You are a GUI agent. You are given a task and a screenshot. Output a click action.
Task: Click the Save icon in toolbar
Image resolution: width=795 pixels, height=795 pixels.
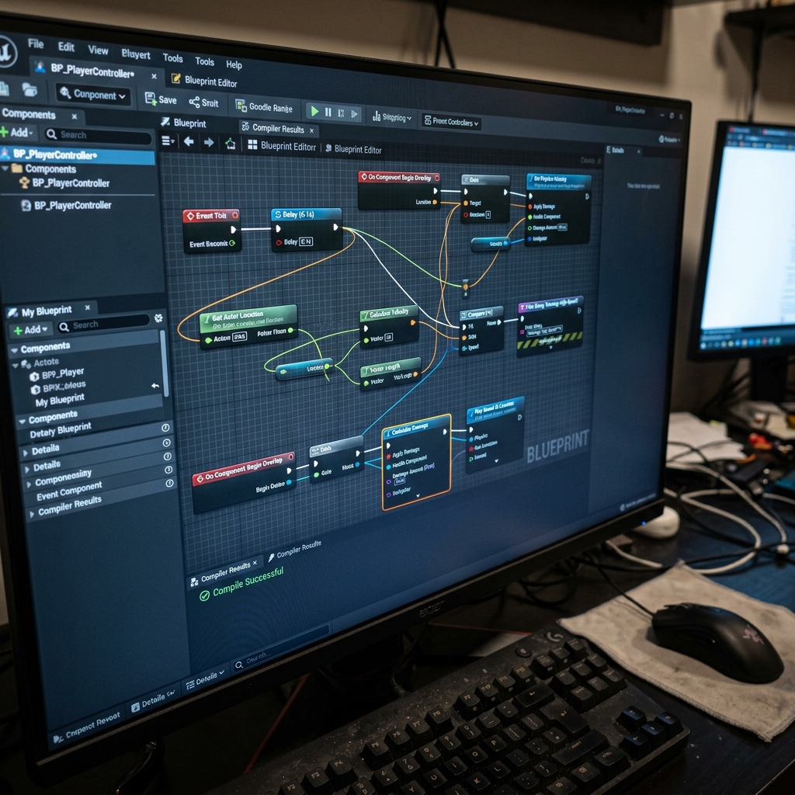pos(151,99)
